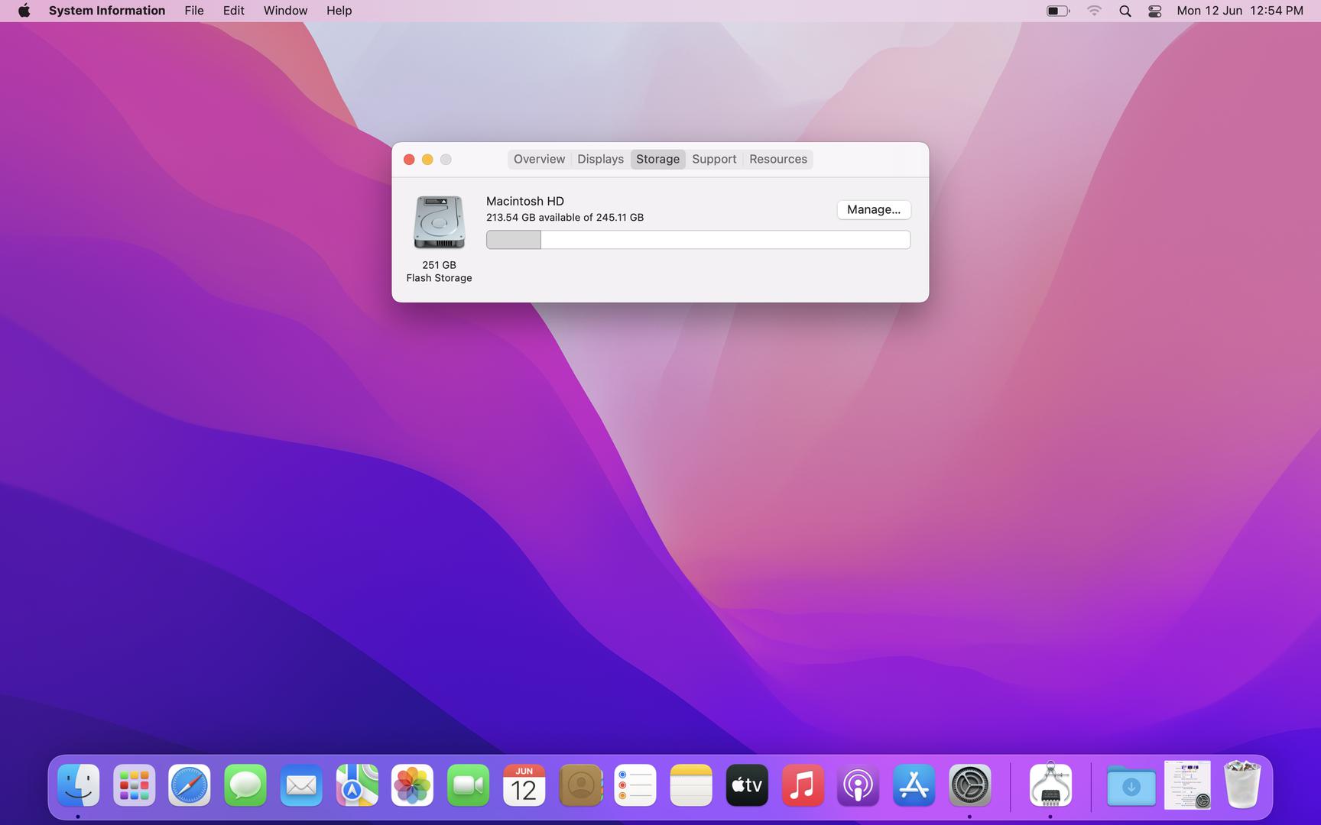Image resolution: width=1321 pixels, height=825 pixels.
Task: Open the Trash in Dock
Action: (1242, 785)
